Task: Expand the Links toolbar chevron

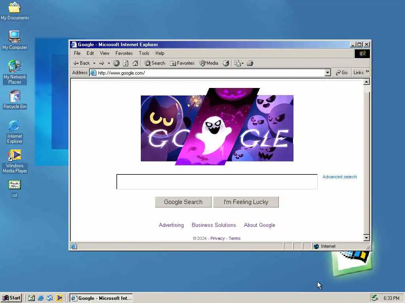Action: [367, 71]
